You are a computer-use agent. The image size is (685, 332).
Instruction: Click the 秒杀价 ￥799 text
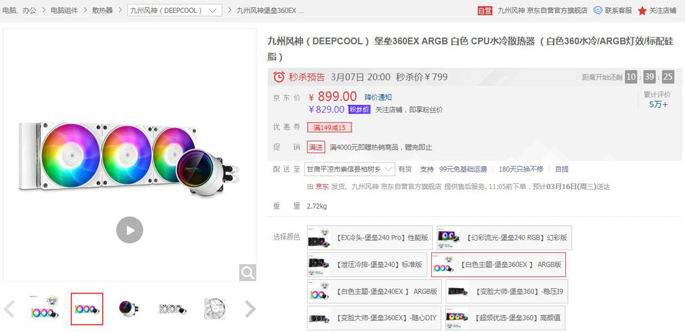[422, 77]
